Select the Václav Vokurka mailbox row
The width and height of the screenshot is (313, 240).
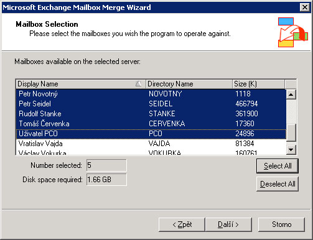[151, 152]
